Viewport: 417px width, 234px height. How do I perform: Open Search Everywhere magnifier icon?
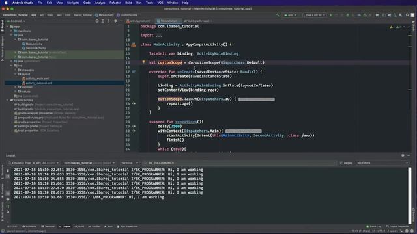click(x=407, y=15)
